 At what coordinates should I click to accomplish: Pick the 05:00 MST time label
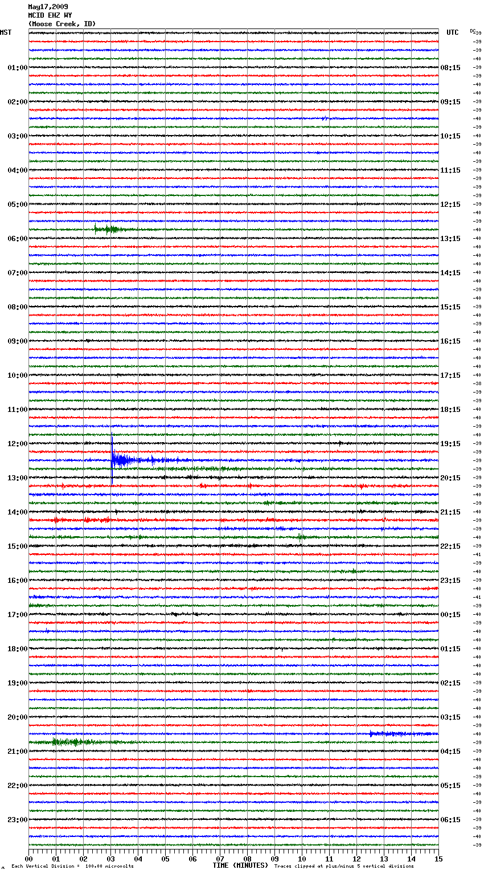pos(18,205)
